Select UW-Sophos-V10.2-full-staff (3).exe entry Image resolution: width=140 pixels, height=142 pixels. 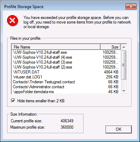coord(66,62)
